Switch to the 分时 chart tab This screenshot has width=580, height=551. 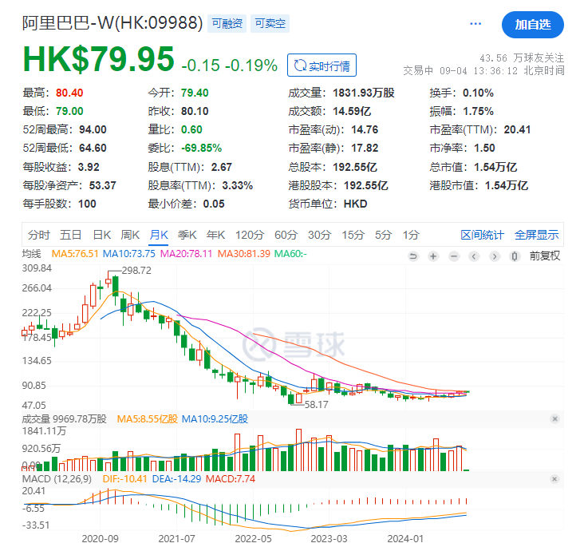pyautogui.click(x=38, y=235)
